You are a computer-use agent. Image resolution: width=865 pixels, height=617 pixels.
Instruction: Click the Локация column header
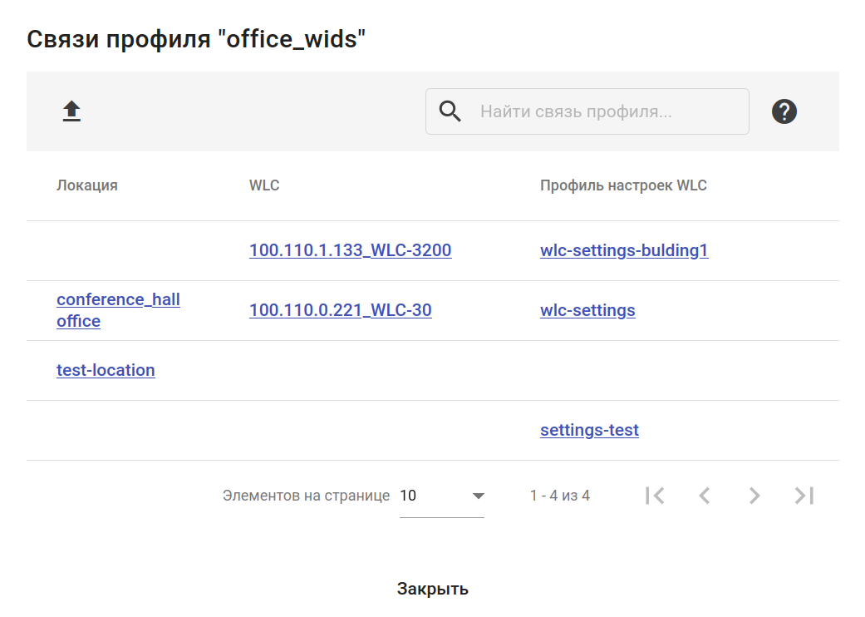tap(87, 185)
